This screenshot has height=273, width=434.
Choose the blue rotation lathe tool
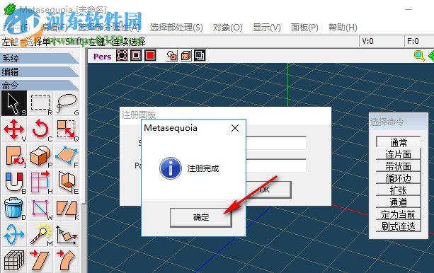[14, 235]
